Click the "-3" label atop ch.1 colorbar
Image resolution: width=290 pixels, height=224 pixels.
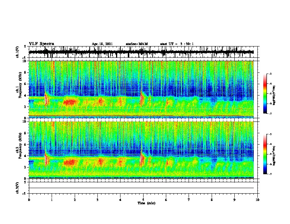pos(270,74)
